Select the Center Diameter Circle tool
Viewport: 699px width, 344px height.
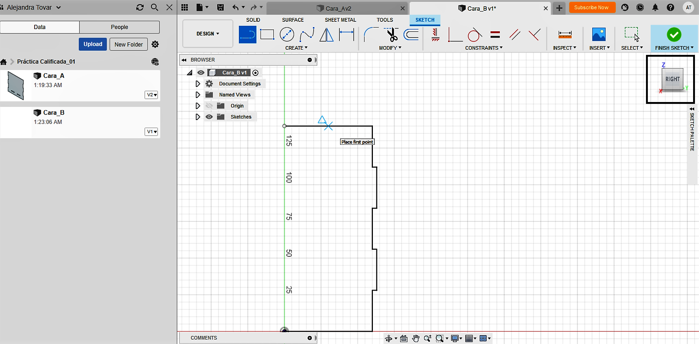click(287, 35)
